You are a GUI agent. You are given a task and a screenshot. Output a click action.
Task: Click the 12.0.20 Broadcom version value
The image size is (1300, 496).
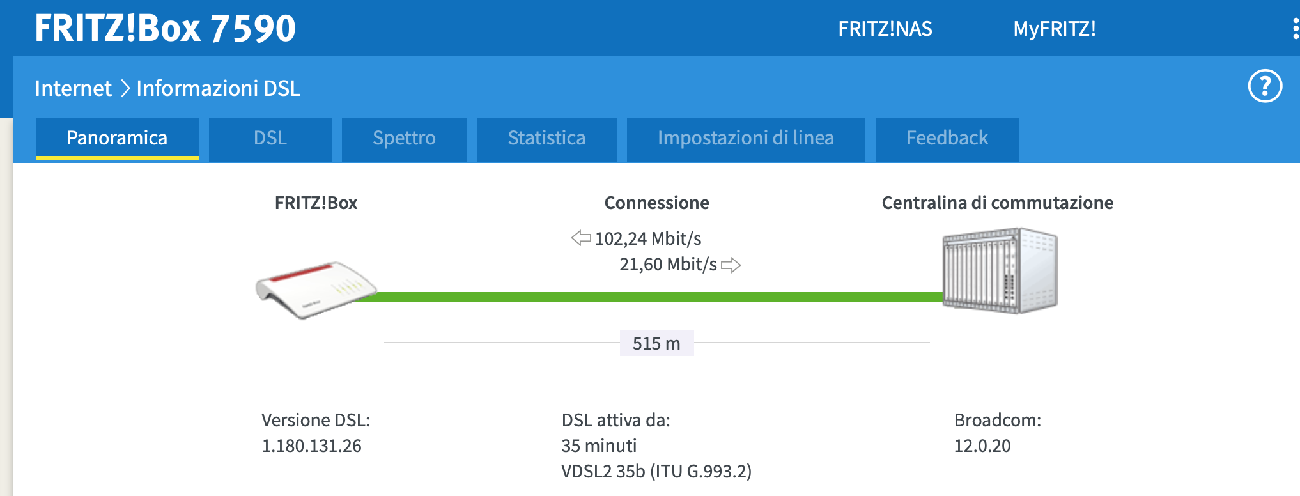pyautogui.click(x=982, y=446)
